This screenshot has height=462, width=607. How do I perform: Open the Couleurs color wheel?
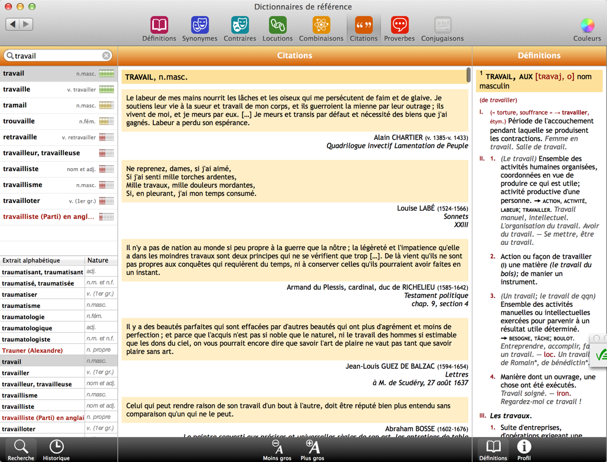[x=588, y=30]
